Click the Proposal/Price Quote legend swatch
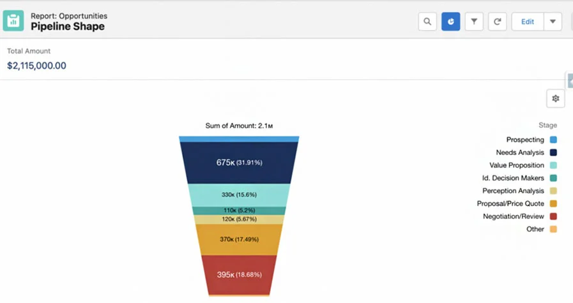573x303 pixels. tap(553, 203)
